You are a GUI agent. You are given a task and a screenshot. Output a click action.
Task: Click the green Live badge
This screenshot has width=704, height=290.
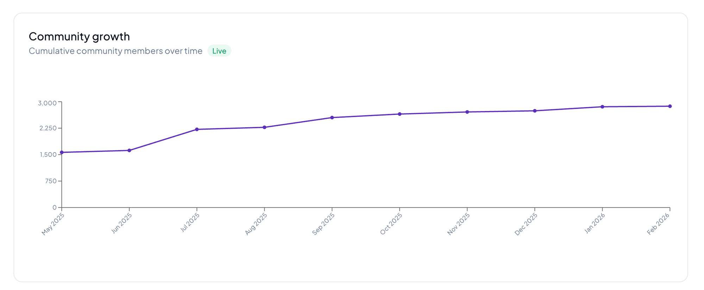219,51
